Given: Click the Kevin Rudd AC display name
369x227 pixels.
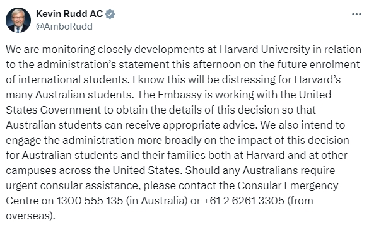Looking at the screenshot, I should [69, 14].
